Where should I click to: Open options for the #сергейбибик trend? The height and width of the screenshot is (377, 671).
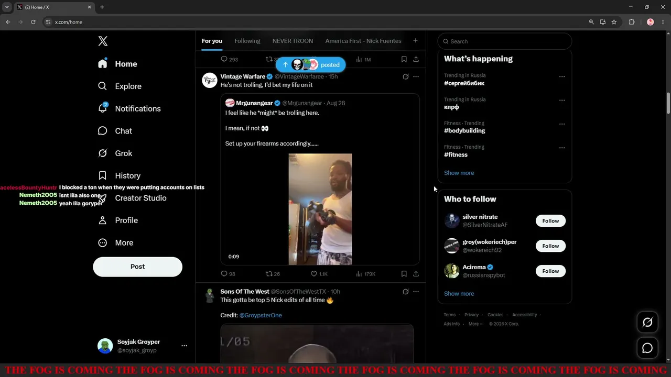pyautogui.click(x=562, y=76)
